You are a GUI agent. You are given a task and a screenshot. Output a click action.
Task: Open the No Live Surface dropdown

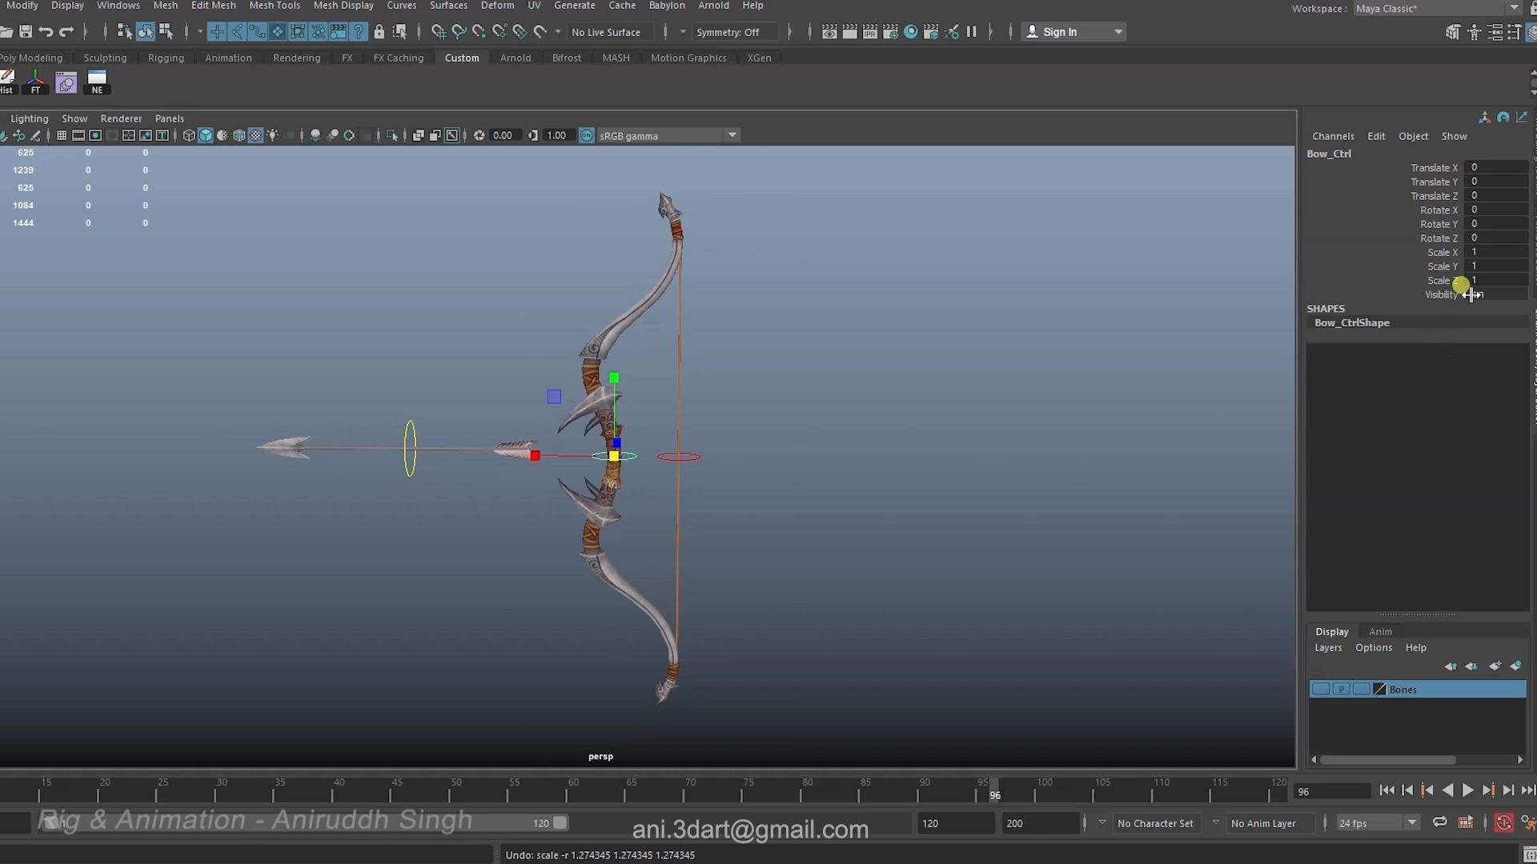[x=610, y=32]
